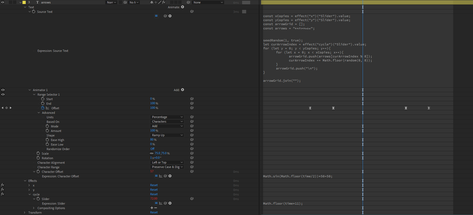The image size is (473, 215).
Task: Go to previous Offset keyframe
Action: pos(2,108)
